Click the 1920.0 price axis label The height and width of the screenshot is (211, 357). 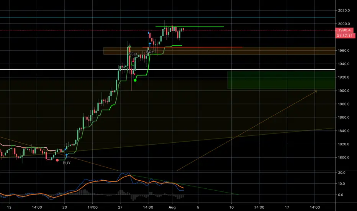click(x=344, y=77)
